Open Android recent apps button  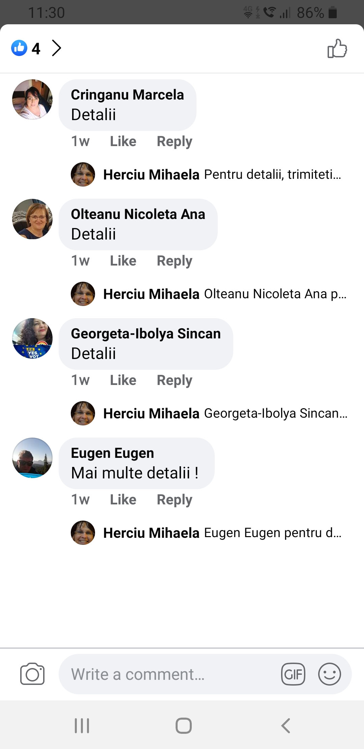coord(82,725)
